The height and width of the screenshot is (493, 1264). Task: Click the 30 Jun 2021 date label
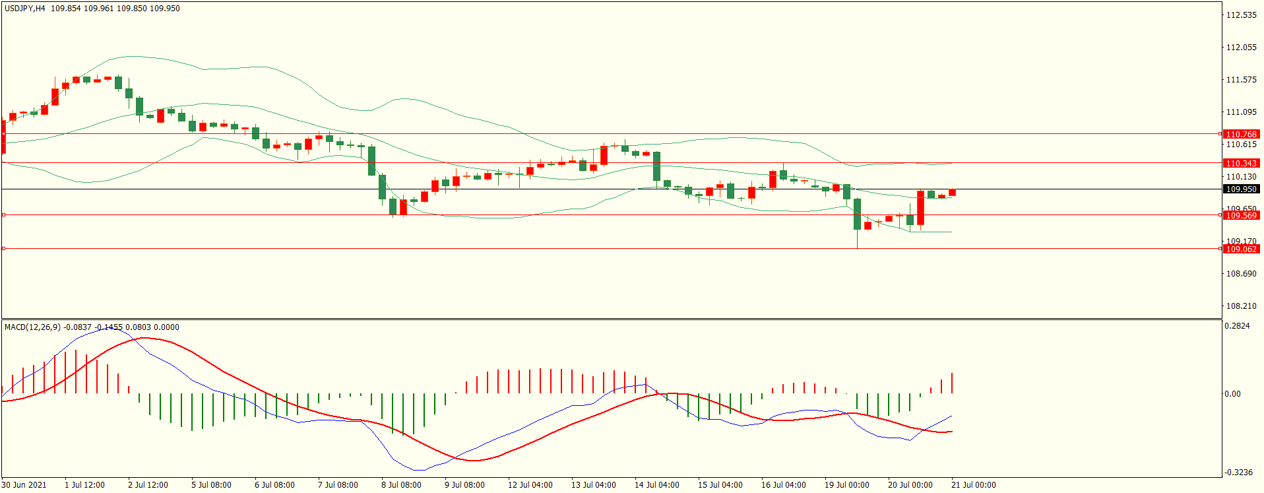24,485
